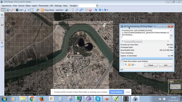Open the Google search provider dropdown
Image resolution: width=182 pixels, height=102 pixels.
click(x=74, y=6)
